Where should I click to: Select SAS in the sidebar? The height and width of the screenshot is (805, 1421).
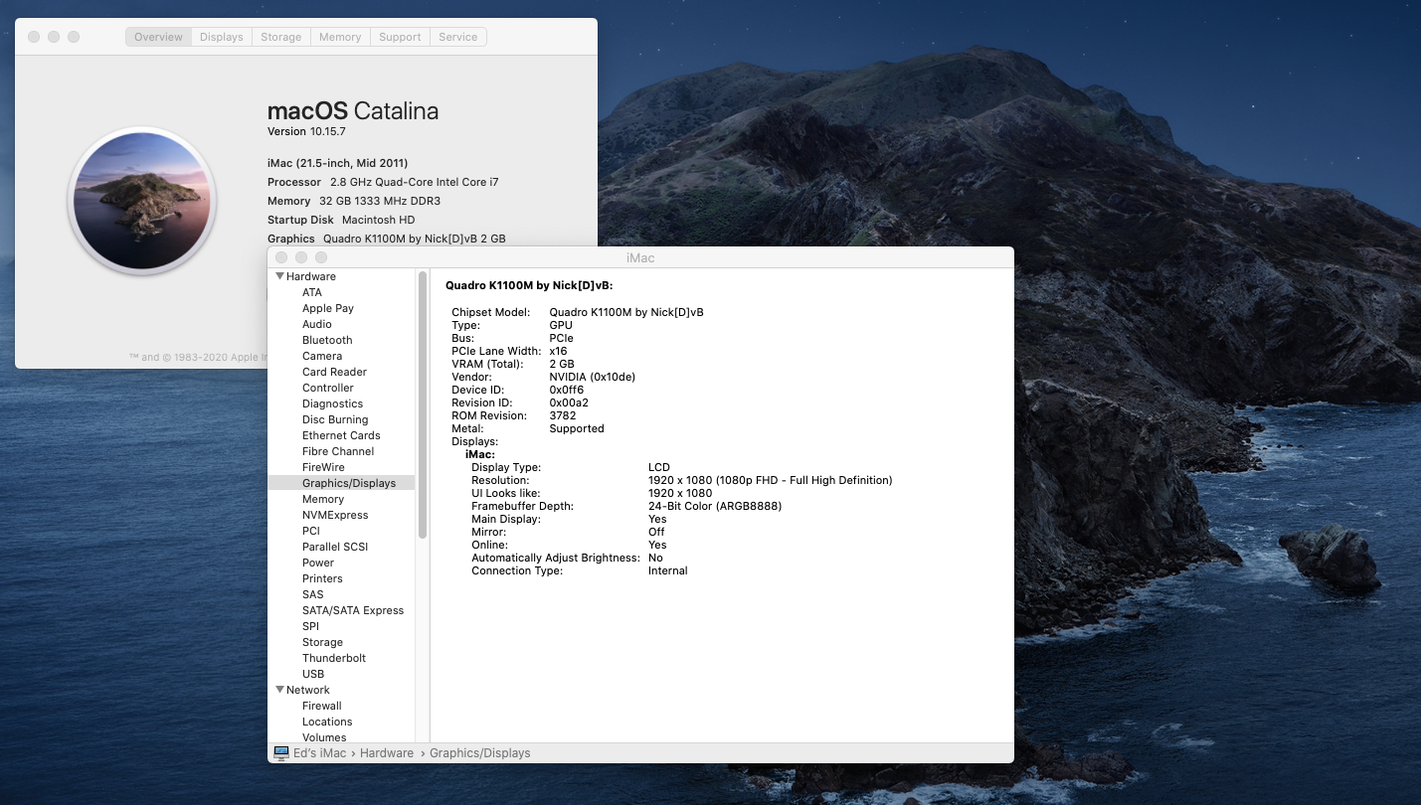pos(313,594)
